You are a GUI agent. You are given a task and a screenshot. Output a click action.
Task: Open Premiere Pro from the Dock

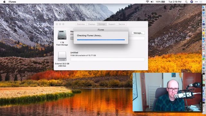(x=203, y=24)
